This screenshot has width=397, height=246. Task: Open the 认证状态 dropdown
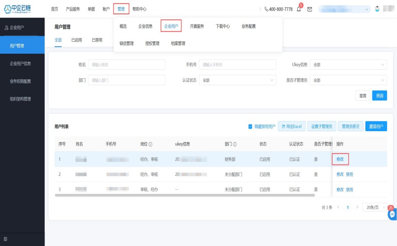click(237, 80)
